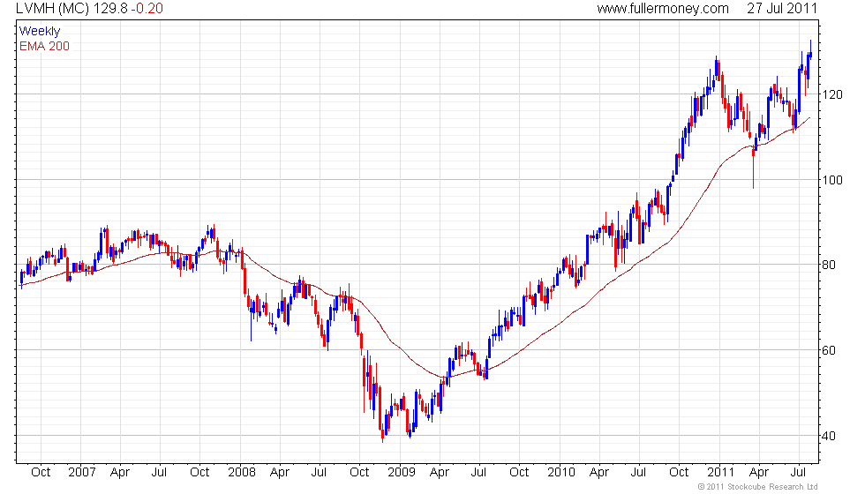Image resolution: width=865 pixels, height=494 pixels.
Task: Click the price change value -0.20
Action: click(x=147, y=9)
